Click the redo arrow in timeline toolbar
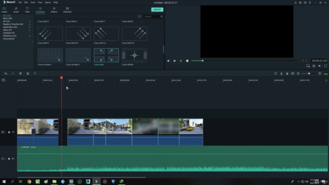Image resolution: width=329 pixels, height=185 pixels. pos(13,73)
